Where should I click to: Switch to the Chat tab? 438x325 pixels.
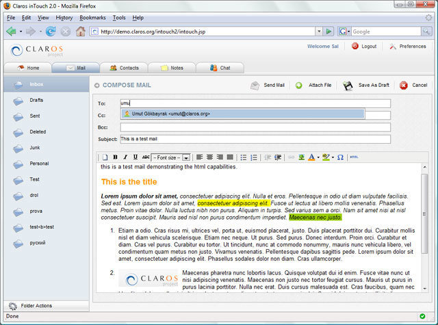220,68
